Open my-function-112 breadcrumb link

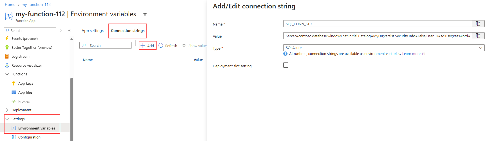(36, 4)
